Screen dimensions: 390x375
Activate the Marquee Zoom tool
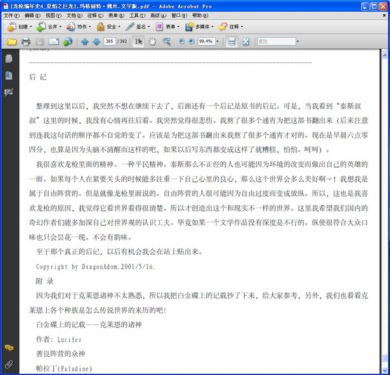pyautogui.click(x=166, y=42)
